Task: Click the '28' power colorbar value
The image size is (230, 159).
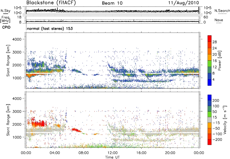Action: [214, 42]
